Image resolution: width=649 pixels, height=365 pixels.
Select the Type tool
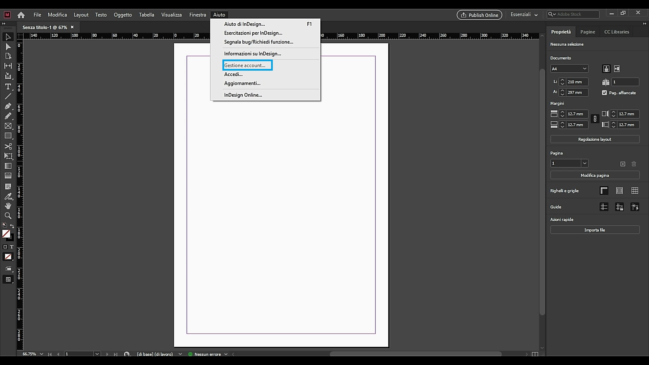click(x=8, y=87)
